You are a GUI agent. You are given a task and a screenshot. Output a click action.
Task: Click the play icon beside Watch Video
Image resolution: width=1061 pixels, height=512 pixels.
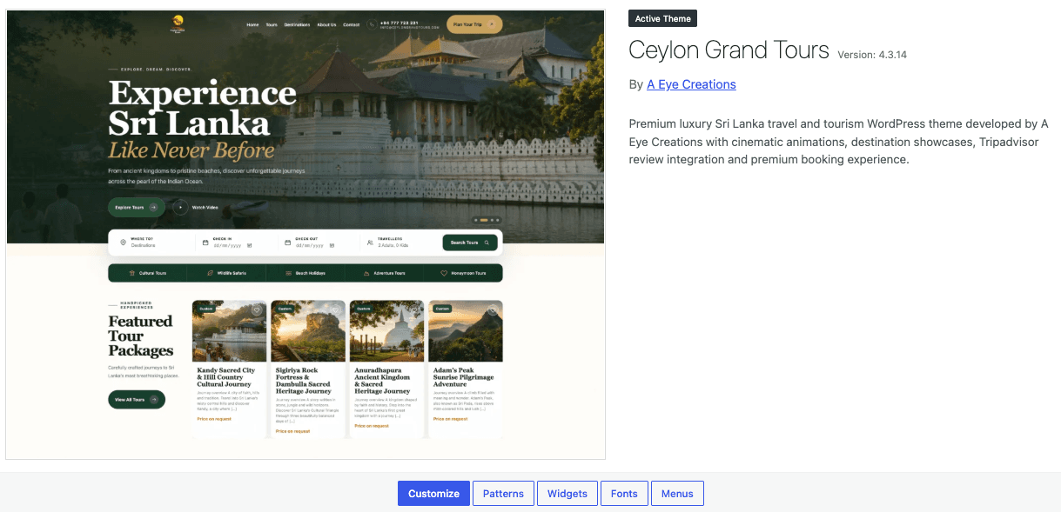180,207
